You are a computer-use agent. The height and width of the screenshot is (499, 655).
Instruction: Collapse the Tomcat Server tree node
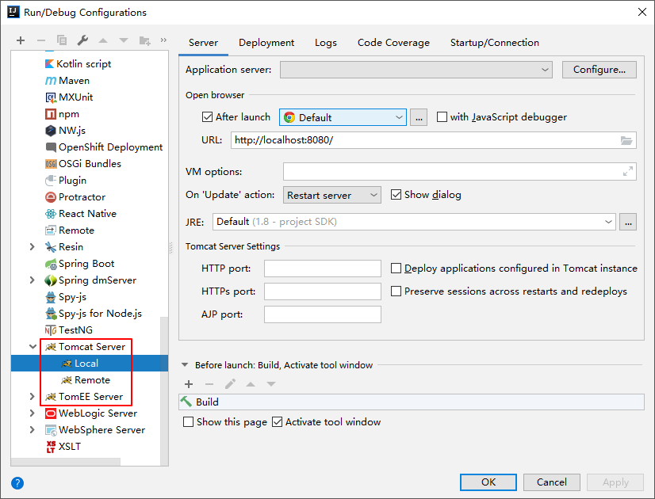(33, 347)
